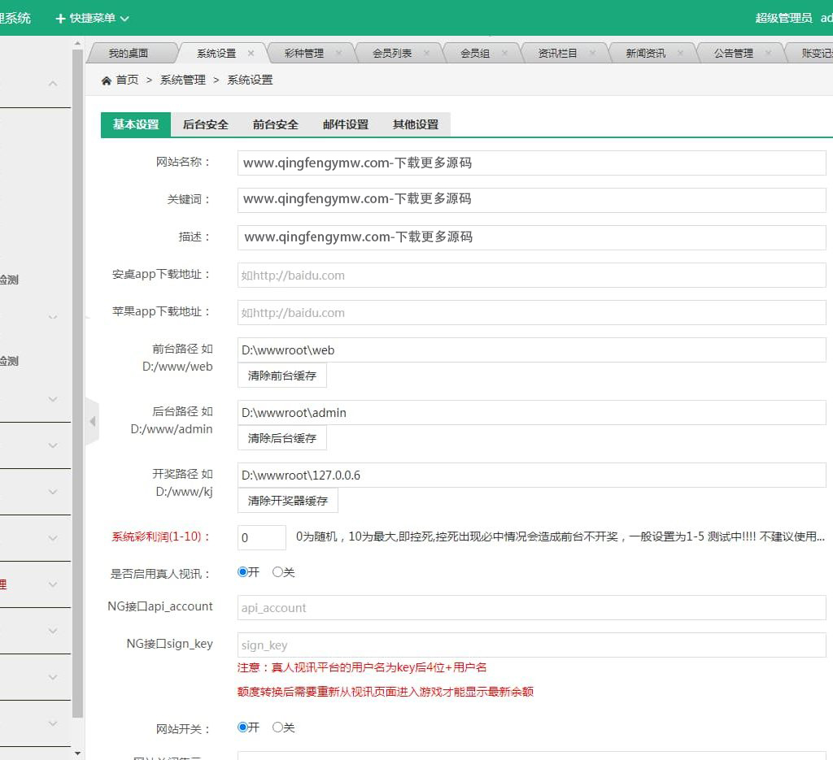Screen dimensions: 833x760
Task: Click the home icon in the breadcrumb
Action: 107,80
